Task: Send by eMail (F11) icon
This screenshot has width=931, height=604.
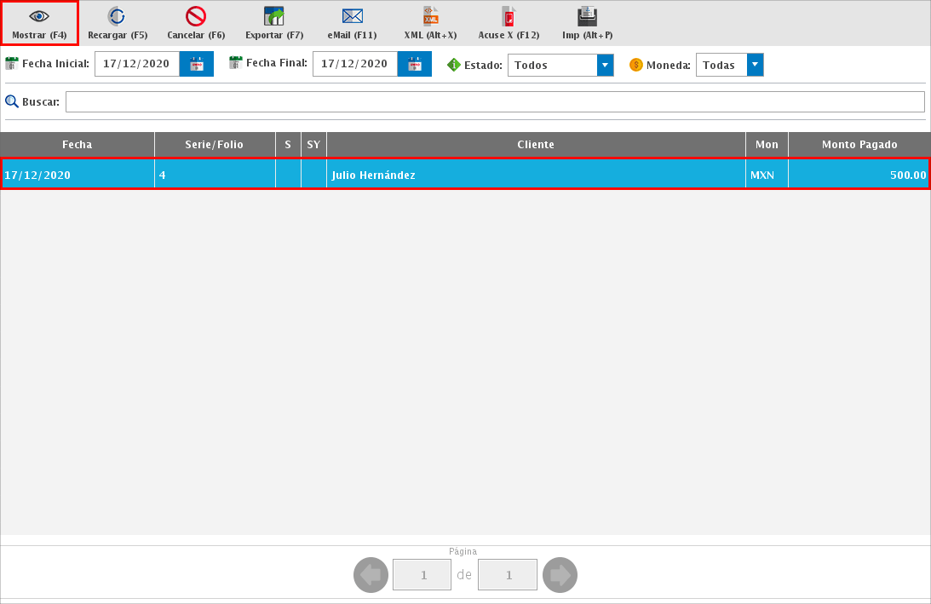Action: click(352, 17)
